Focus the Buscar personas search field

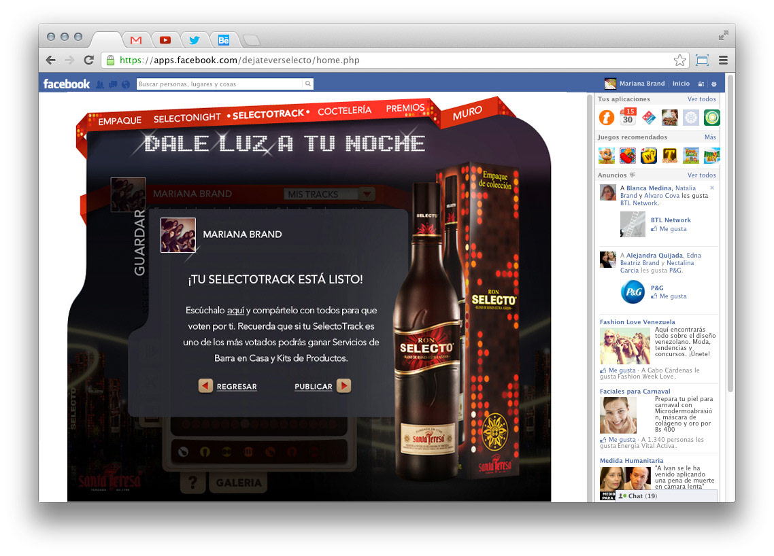click(x=220, y=84)
